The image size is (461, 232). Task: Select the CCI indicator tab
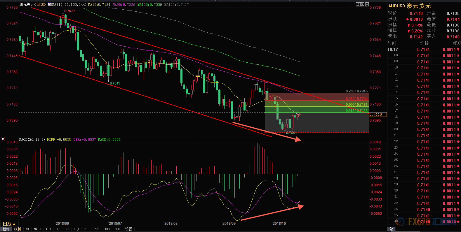[58, 229]
